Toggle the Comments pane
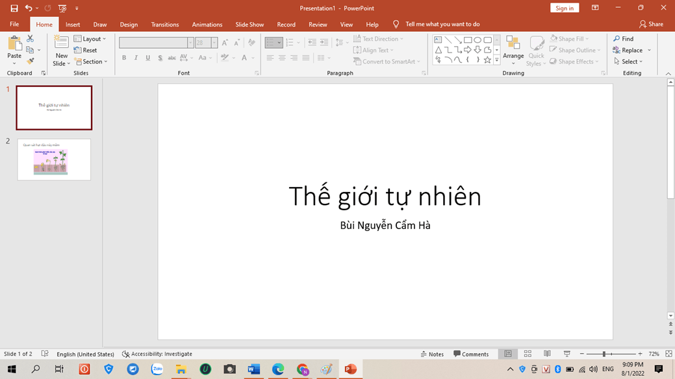The image size is (675, 379). [471, 354]
